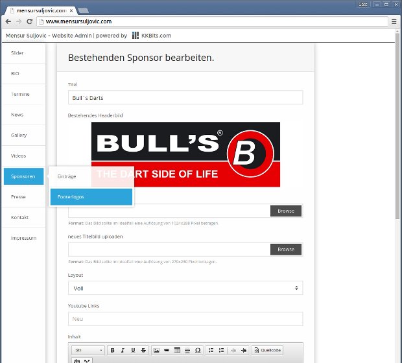402x363 pixels.
Task: Click the page vertical scrollbar
Action: coord(397,126)
